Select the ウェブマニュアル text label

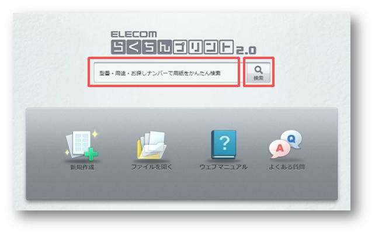(x=224, y=167)
